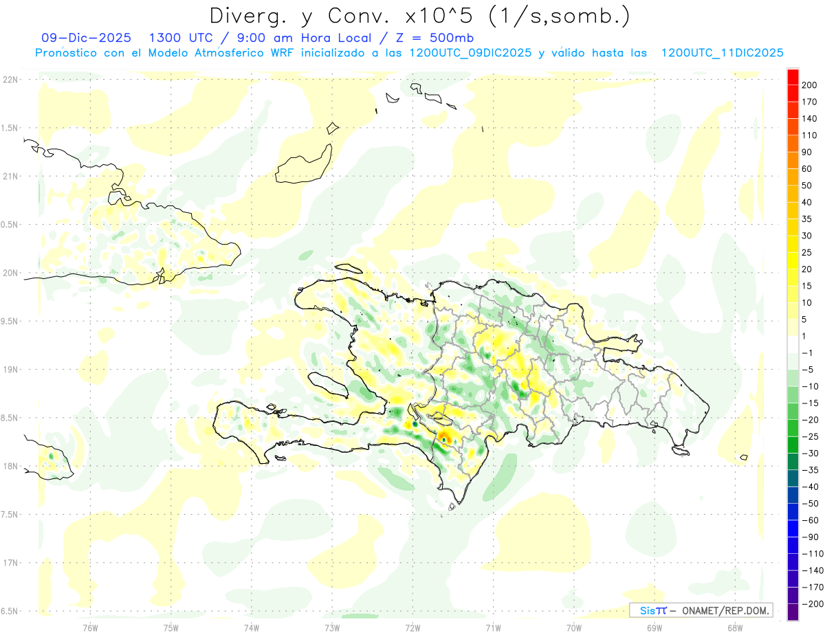Click the '-5' color scale value
The image size is (825, 637).
[806, 370]
